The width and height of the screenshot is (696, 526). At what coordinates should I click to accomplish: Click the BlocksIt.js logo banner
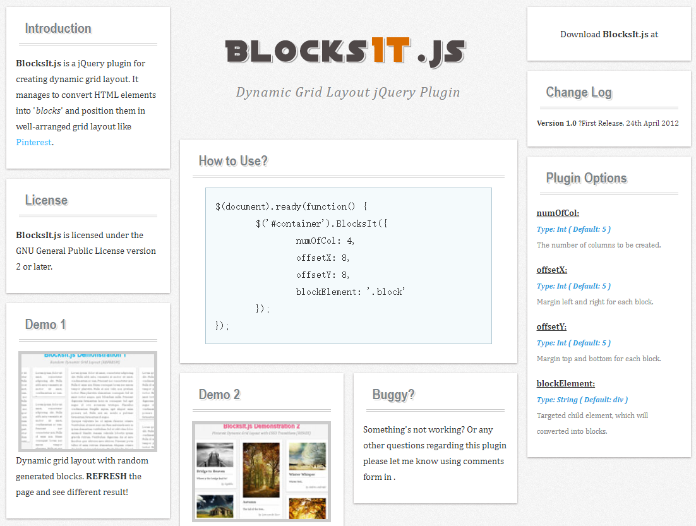(x=345, y=52)
